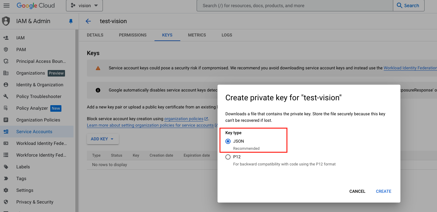Click the Status column header

click(117, 155)
